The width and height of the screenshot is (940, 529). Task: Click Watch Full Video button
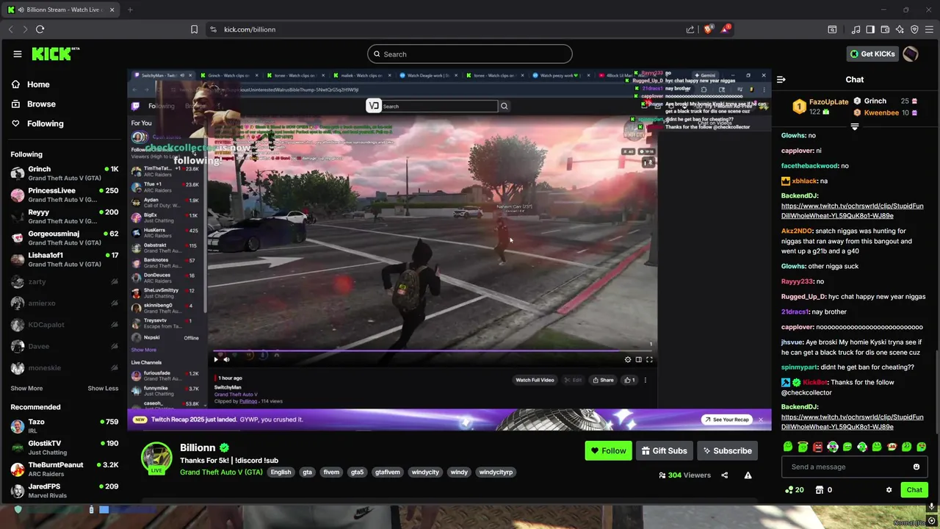[535, 380]
